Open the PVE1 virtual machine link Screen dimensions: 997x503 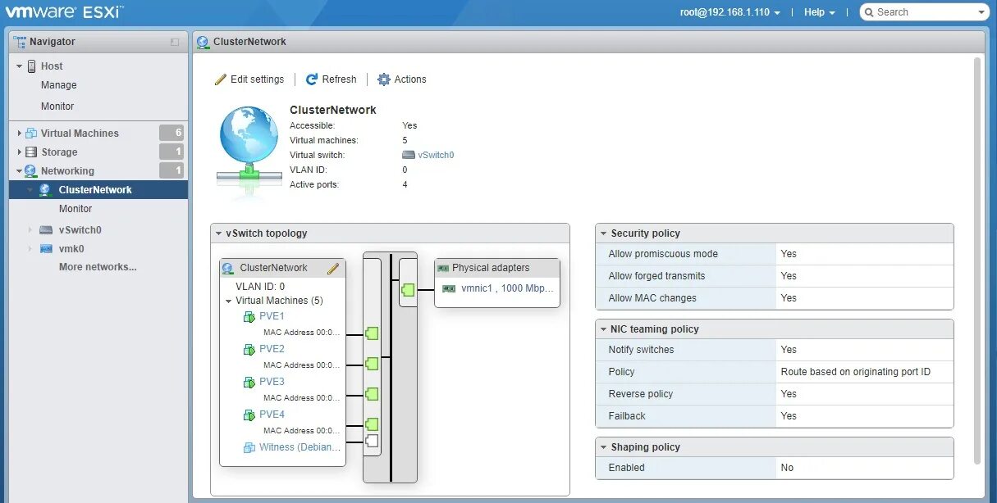(272, 316)
